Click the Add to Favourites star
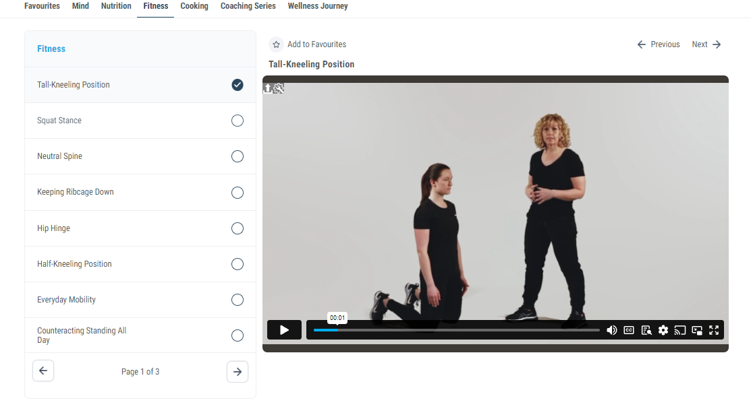 click(x=276, y=44)
